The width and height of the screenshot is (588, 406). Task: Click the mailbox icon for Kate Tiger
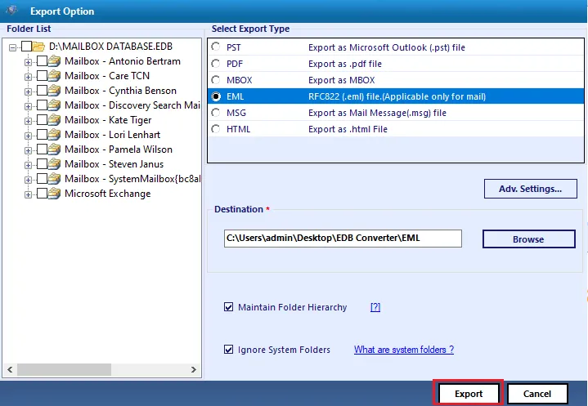tap(54, 120)
